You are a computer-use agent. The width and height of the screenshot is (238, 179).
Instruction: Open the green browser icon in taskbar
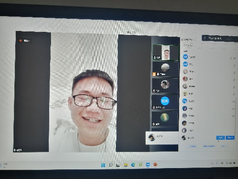[x=140, y=165]
